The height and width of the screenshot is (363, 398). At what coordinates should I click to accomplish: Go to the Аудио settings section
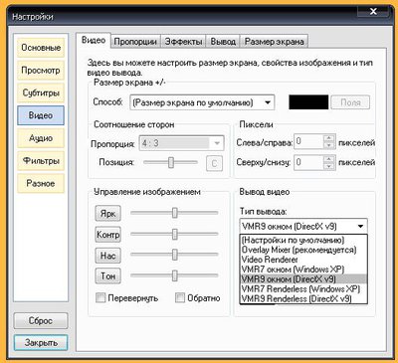click(41, 138)
